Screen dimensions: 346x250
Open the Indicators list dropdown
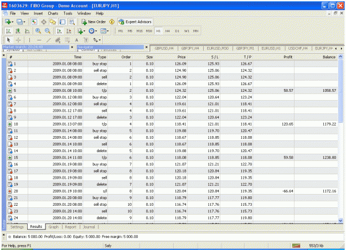pos(84,32)
